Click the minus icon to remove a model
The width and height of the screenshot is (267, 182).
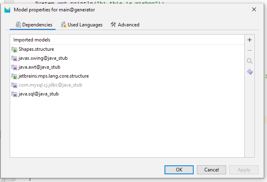(250, 50)
